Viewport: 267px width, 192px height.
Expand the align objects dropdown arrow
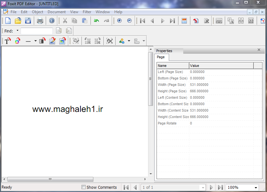pyautogui.click(x=144, y=41)
